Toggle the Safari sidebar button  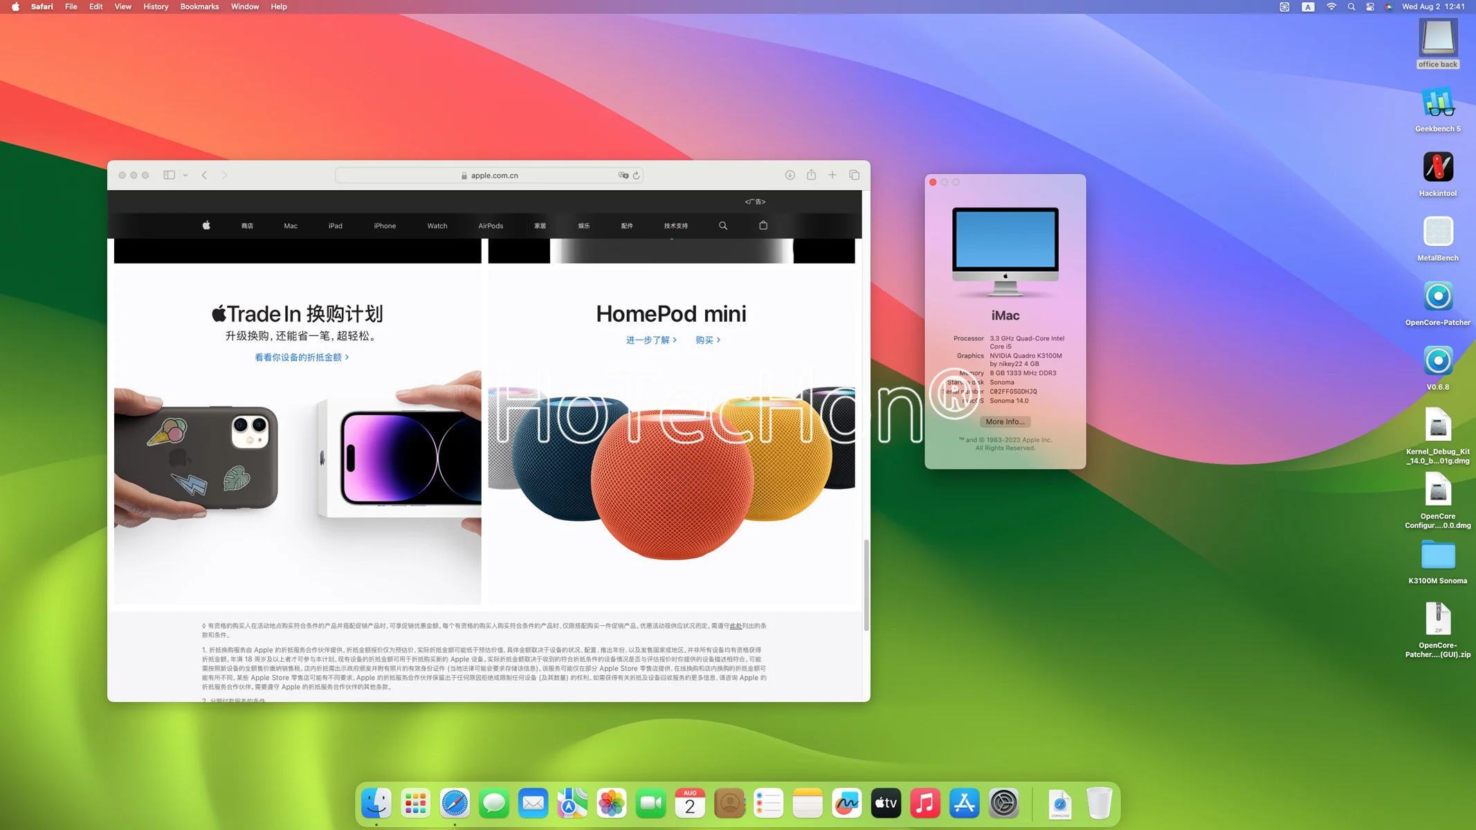169,175
